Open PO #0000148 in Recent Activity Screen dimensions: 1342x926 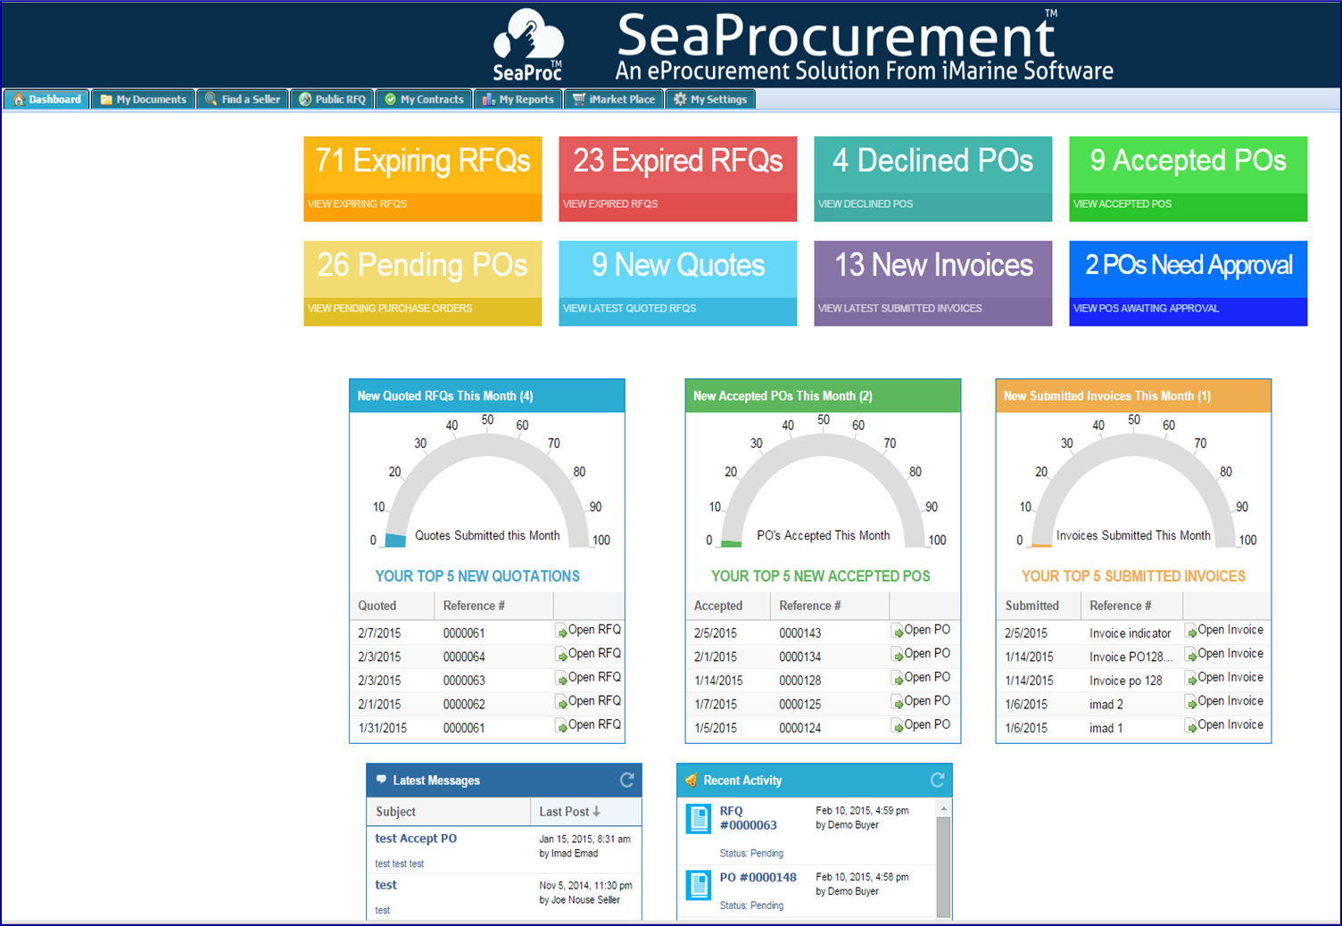(758, 877)
